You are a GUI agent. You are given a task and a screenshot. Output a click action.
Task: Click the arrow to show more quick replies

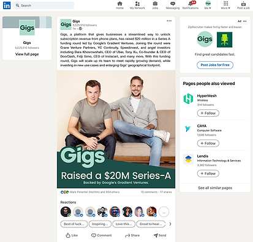[170, 224]
